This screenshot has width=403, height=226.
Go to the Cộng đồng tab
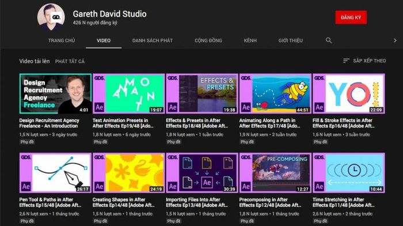tap(208, 40)
